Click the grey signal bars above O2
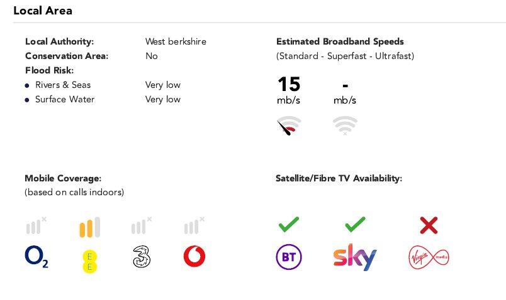Viewport: 506px width, 300px height. (36, 226)
